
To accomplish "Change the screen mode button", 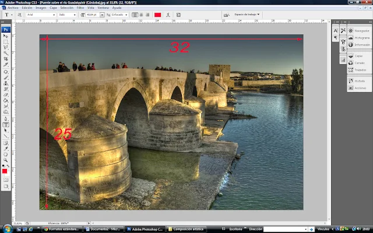I will [6, 186].
